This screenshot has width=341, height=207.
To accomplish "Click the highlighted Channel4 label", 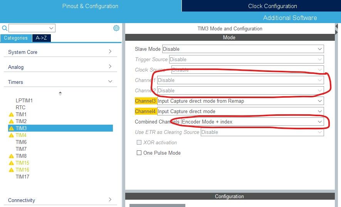I will tap(145, 112).
